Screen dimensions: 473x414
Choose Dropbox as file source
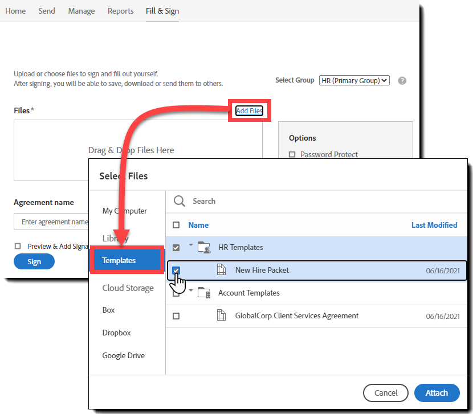point(116,333)
